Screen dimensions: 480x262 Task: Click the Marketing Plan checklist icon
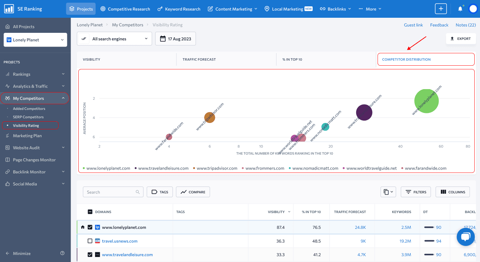[7, 136]
